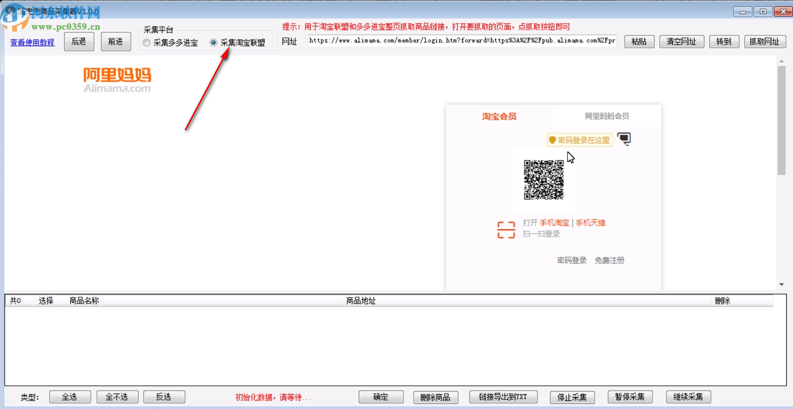Click the 抓取网址 capture button
This screenshot has height=409, width=793.
(764, 42)
